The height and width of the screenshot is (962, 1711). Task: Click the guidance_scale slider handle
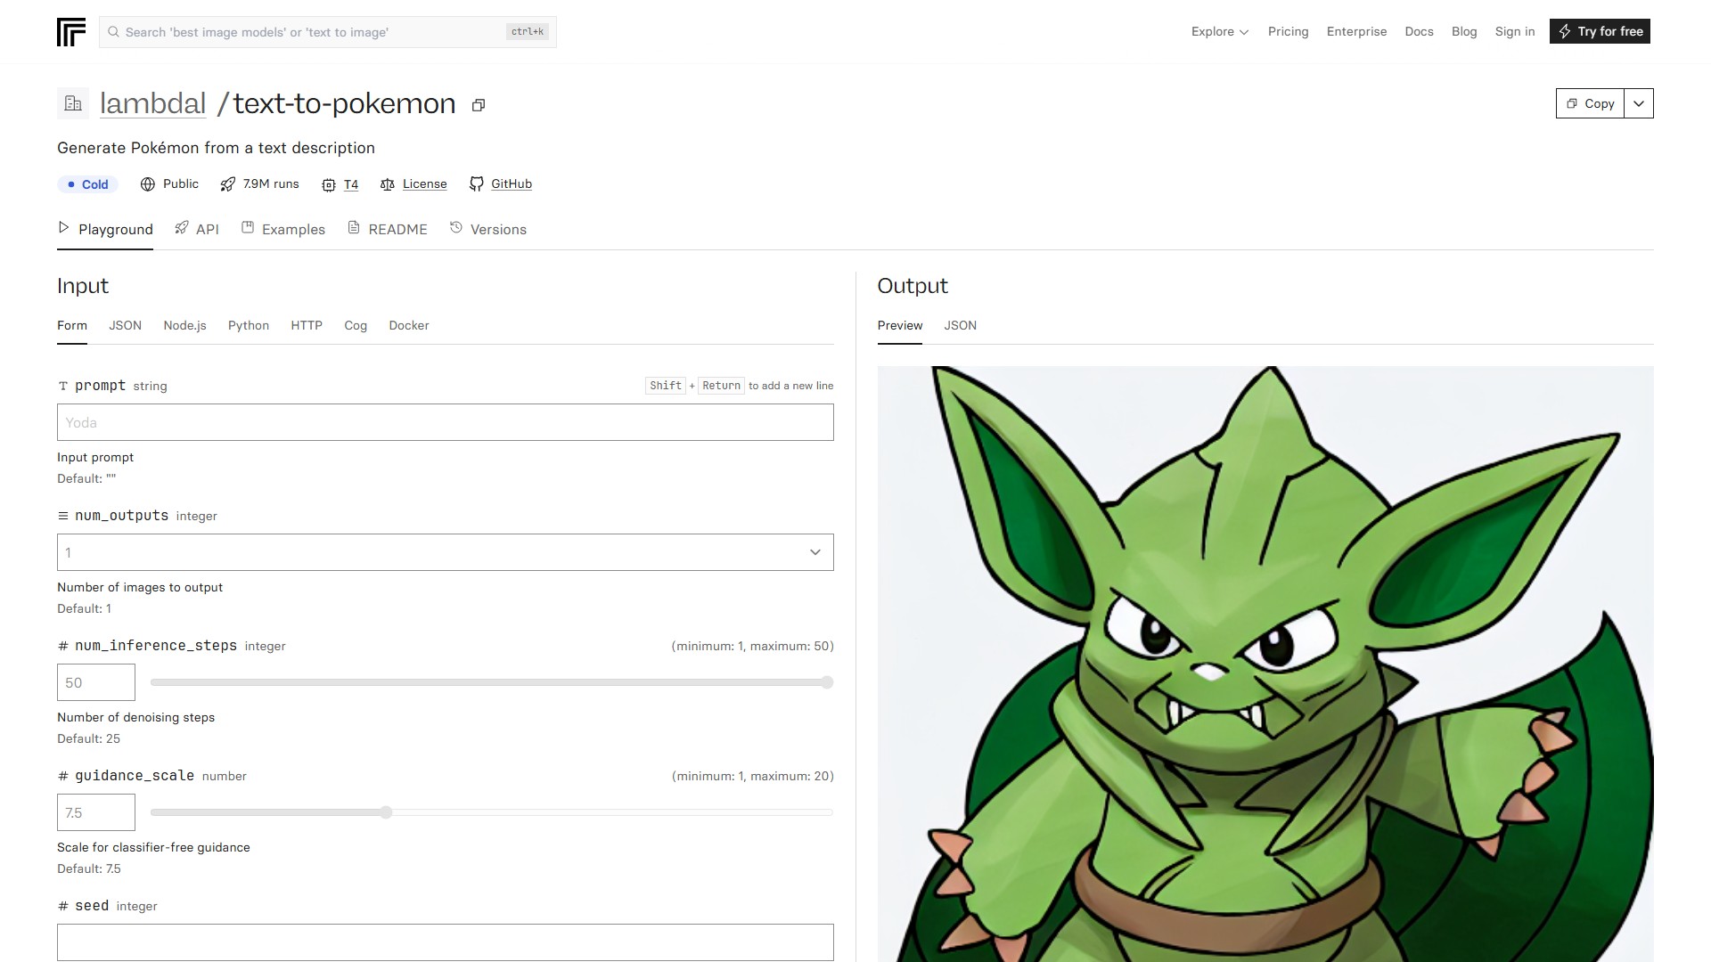pos(385,812)
